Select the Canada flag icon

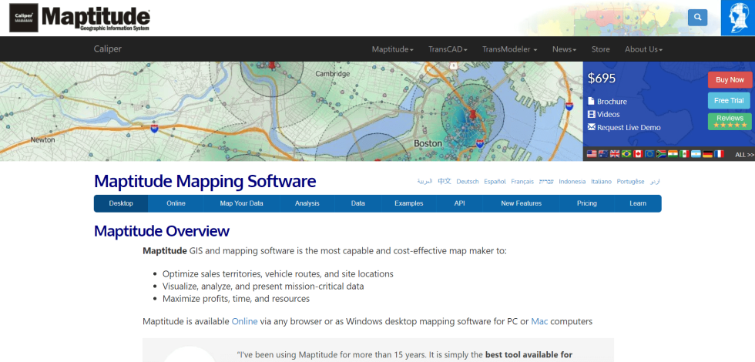click(x=638, y=154)
